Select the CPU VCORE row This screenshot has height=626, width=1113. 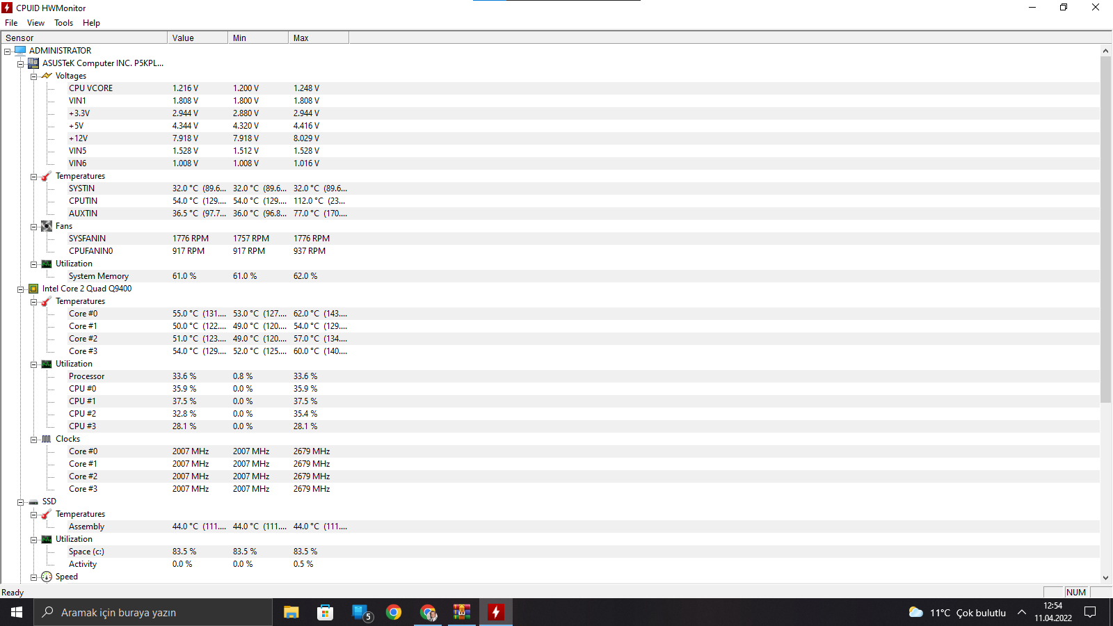[x=550, y=88]
